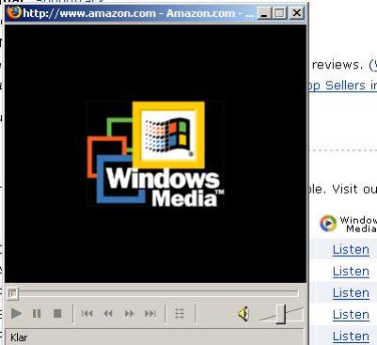
Task: Click the Windows Media logo in the video area
Action: pos(155,154)
